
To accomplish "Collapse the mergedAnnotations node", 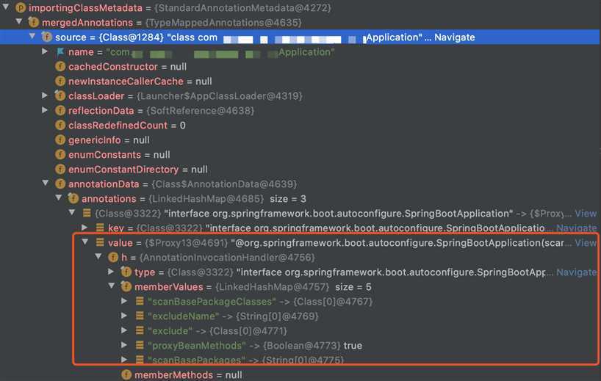I will (x=19, y=21).
